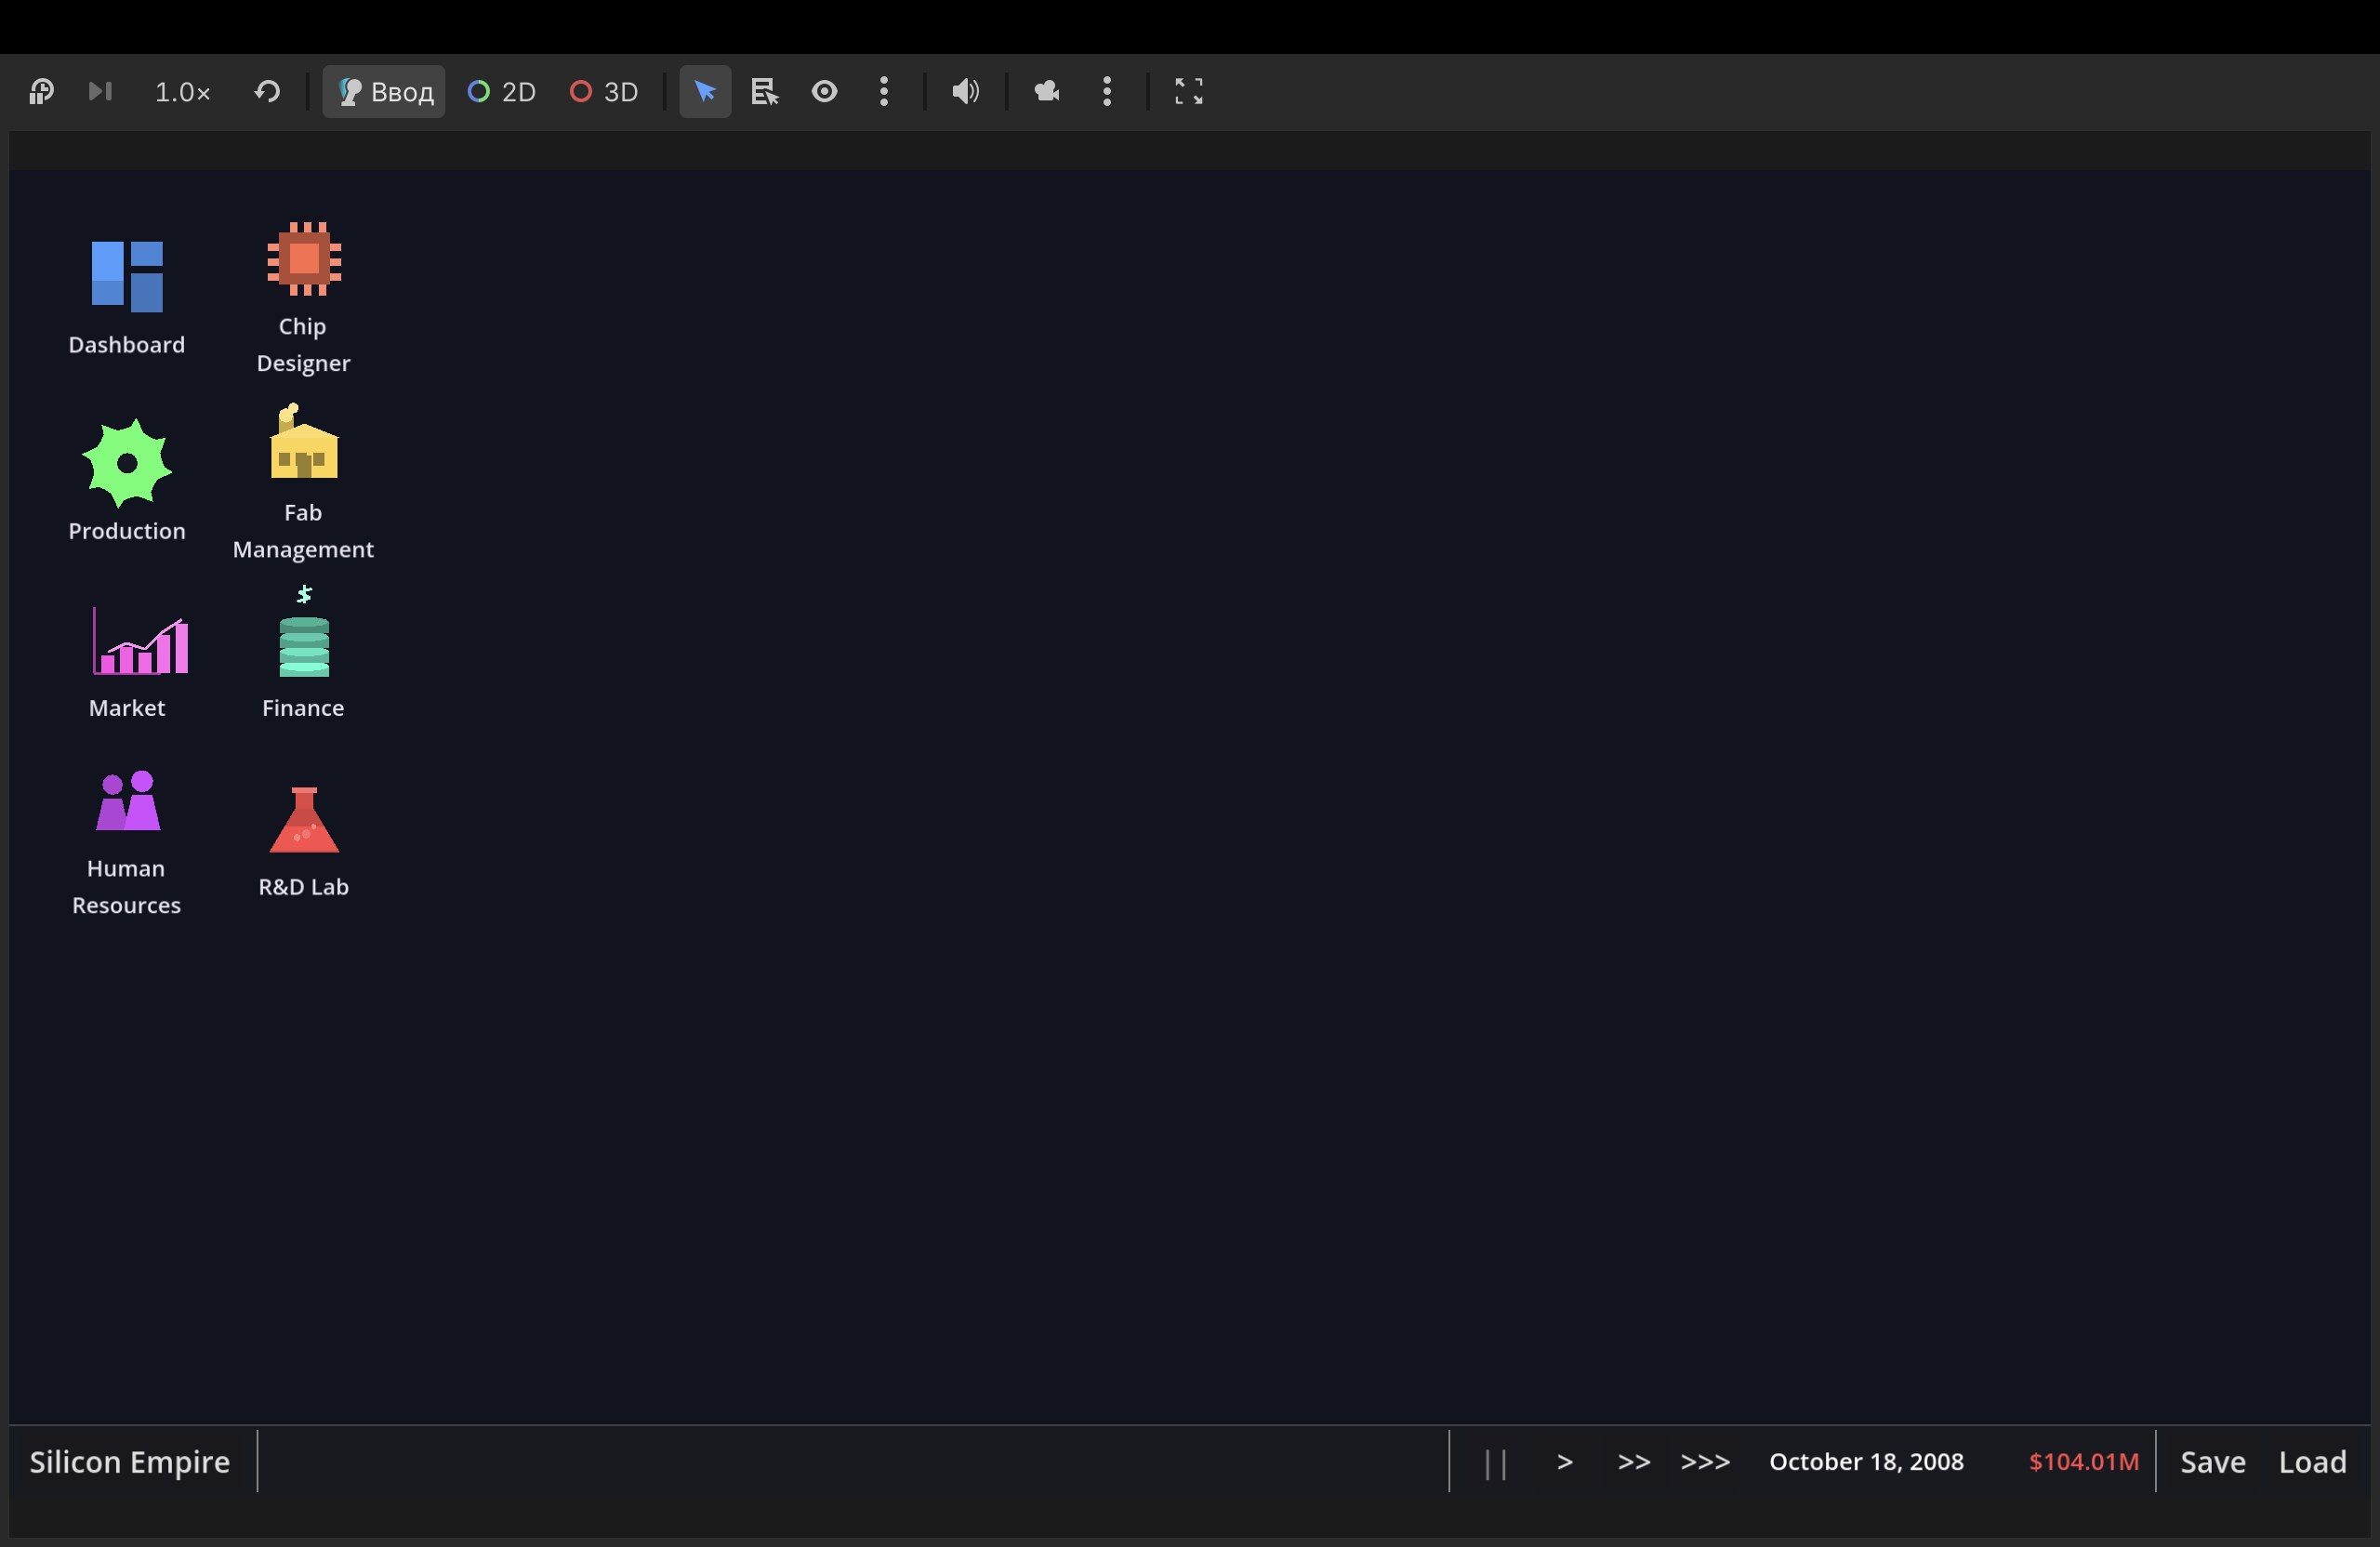Pause game time with || control
The image size is (2380, 1547).
coord(1495,1463)
